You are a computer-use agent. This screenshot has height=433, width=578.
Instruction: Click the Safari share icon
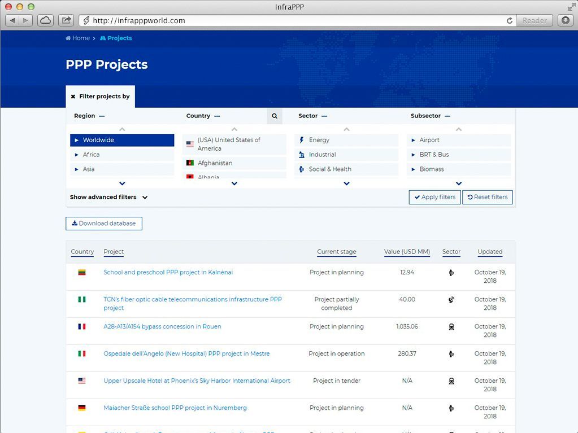point(66,20)
